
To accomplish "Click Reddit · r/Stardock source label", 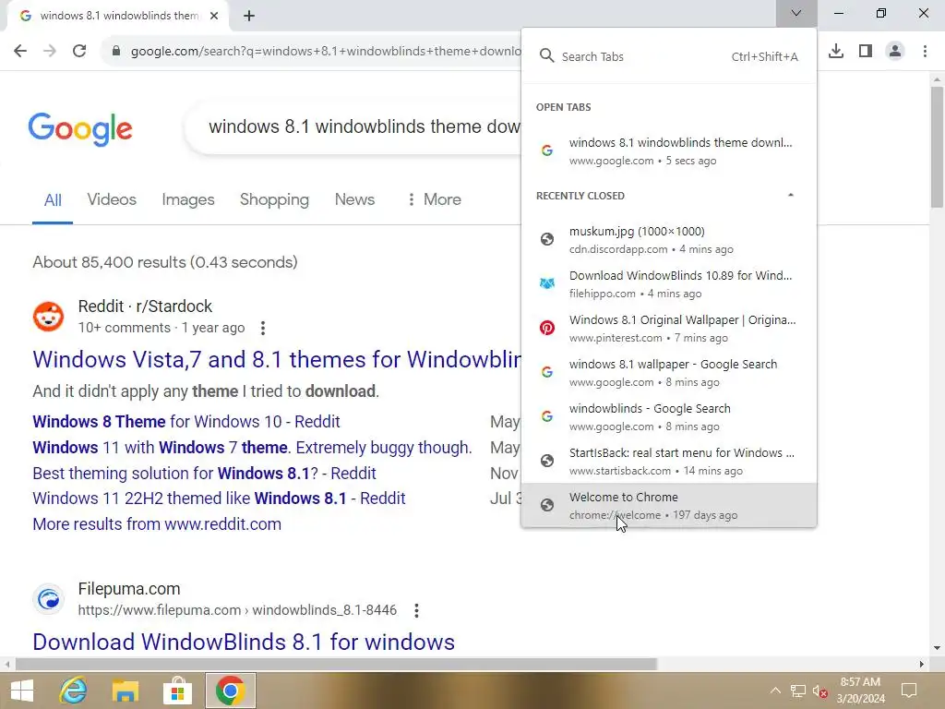I will [145, 306].
